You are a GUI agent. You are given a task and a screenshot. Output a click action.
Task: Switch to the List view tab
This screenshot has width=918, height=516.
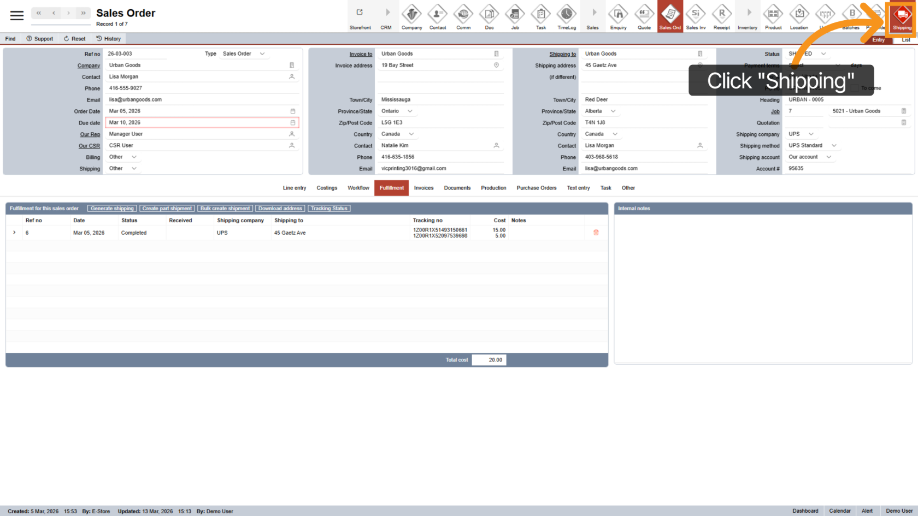(x=905, y=40)
